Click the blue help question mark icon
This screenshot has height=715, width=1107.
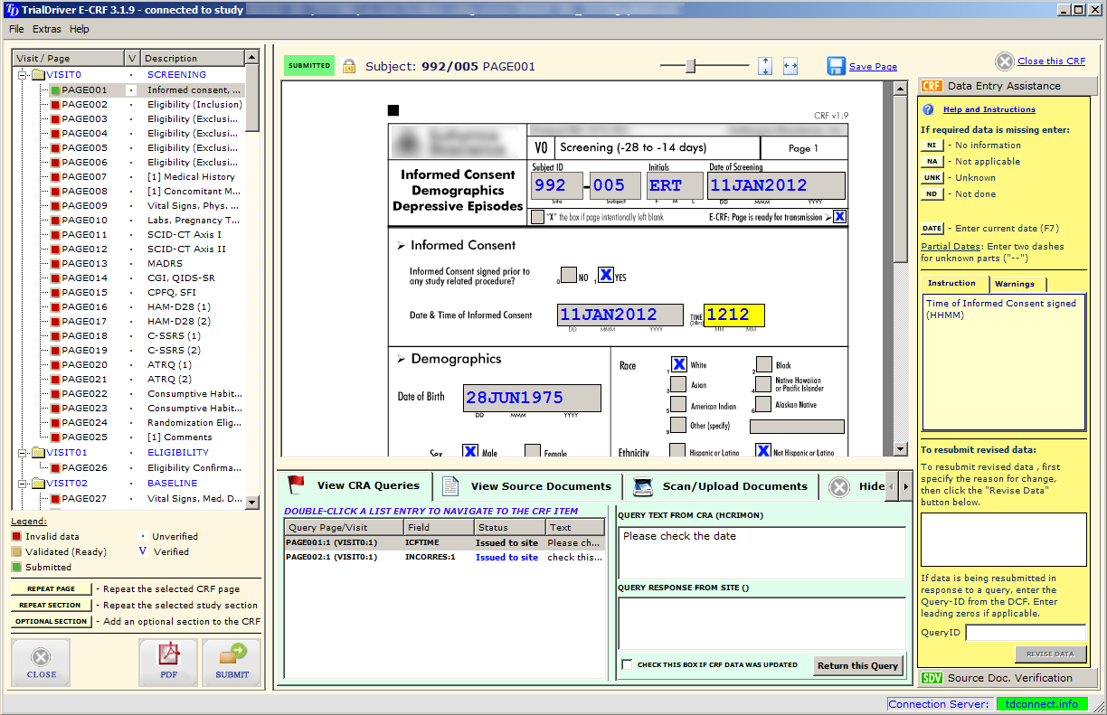[x=928, y=109]
